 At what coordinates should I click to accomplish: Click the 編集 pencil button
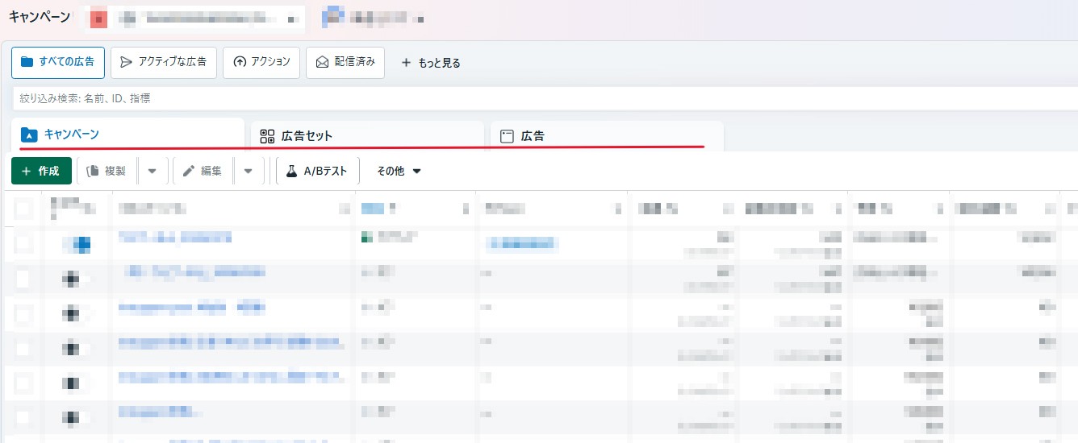click(x=203, y=171)
